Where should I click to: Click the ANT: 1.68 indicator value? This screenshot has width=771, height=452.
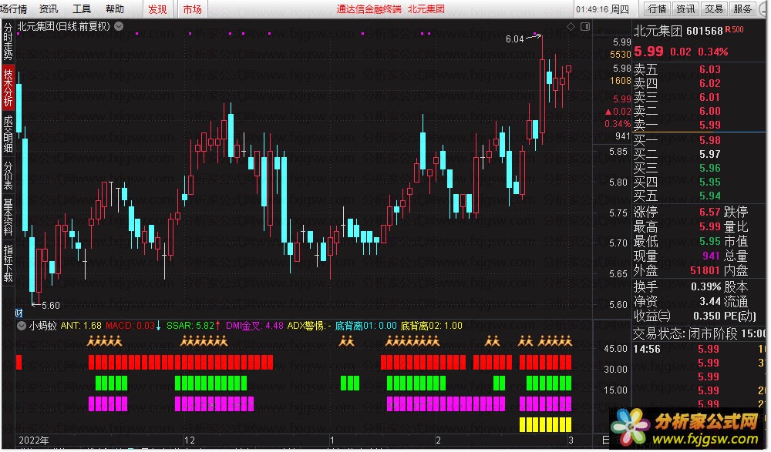click(81, 326)
